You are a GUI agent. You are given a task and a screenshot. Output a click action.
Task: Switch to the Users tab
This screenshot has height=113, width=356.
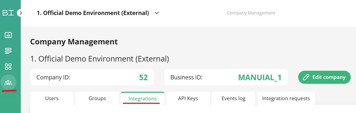coord(52,98)
